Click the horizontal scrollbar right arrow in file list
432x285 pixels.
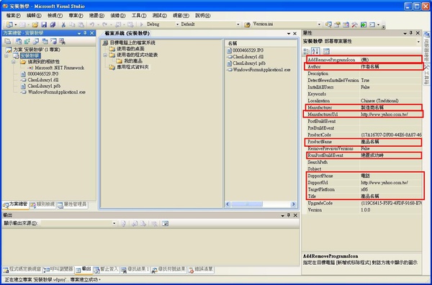(293, 204)
